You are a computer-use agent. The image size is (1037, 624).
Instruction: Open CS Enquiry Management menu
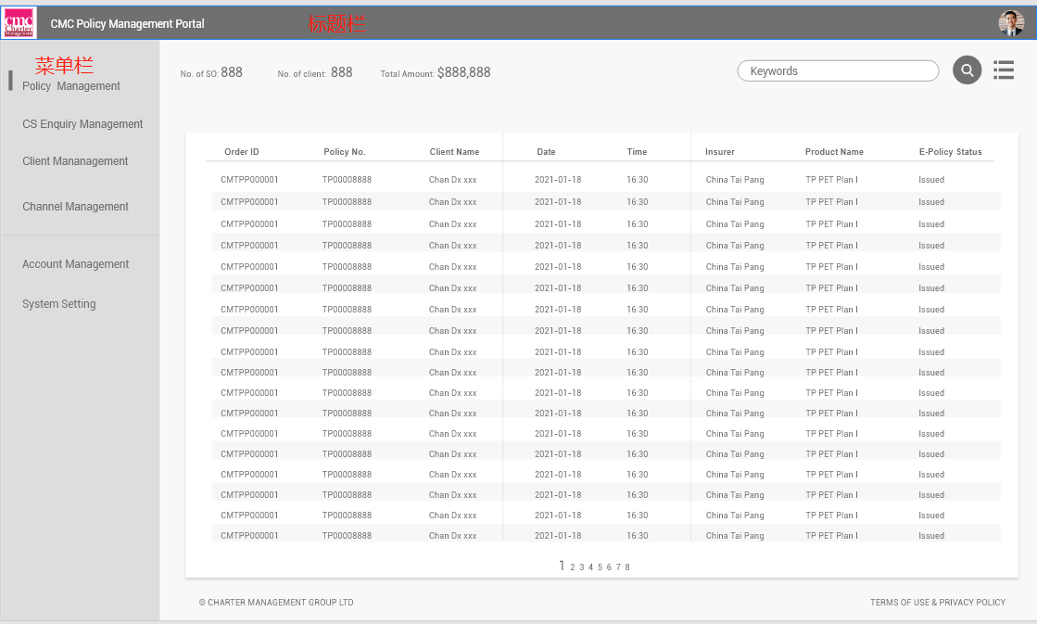(82, 123)
